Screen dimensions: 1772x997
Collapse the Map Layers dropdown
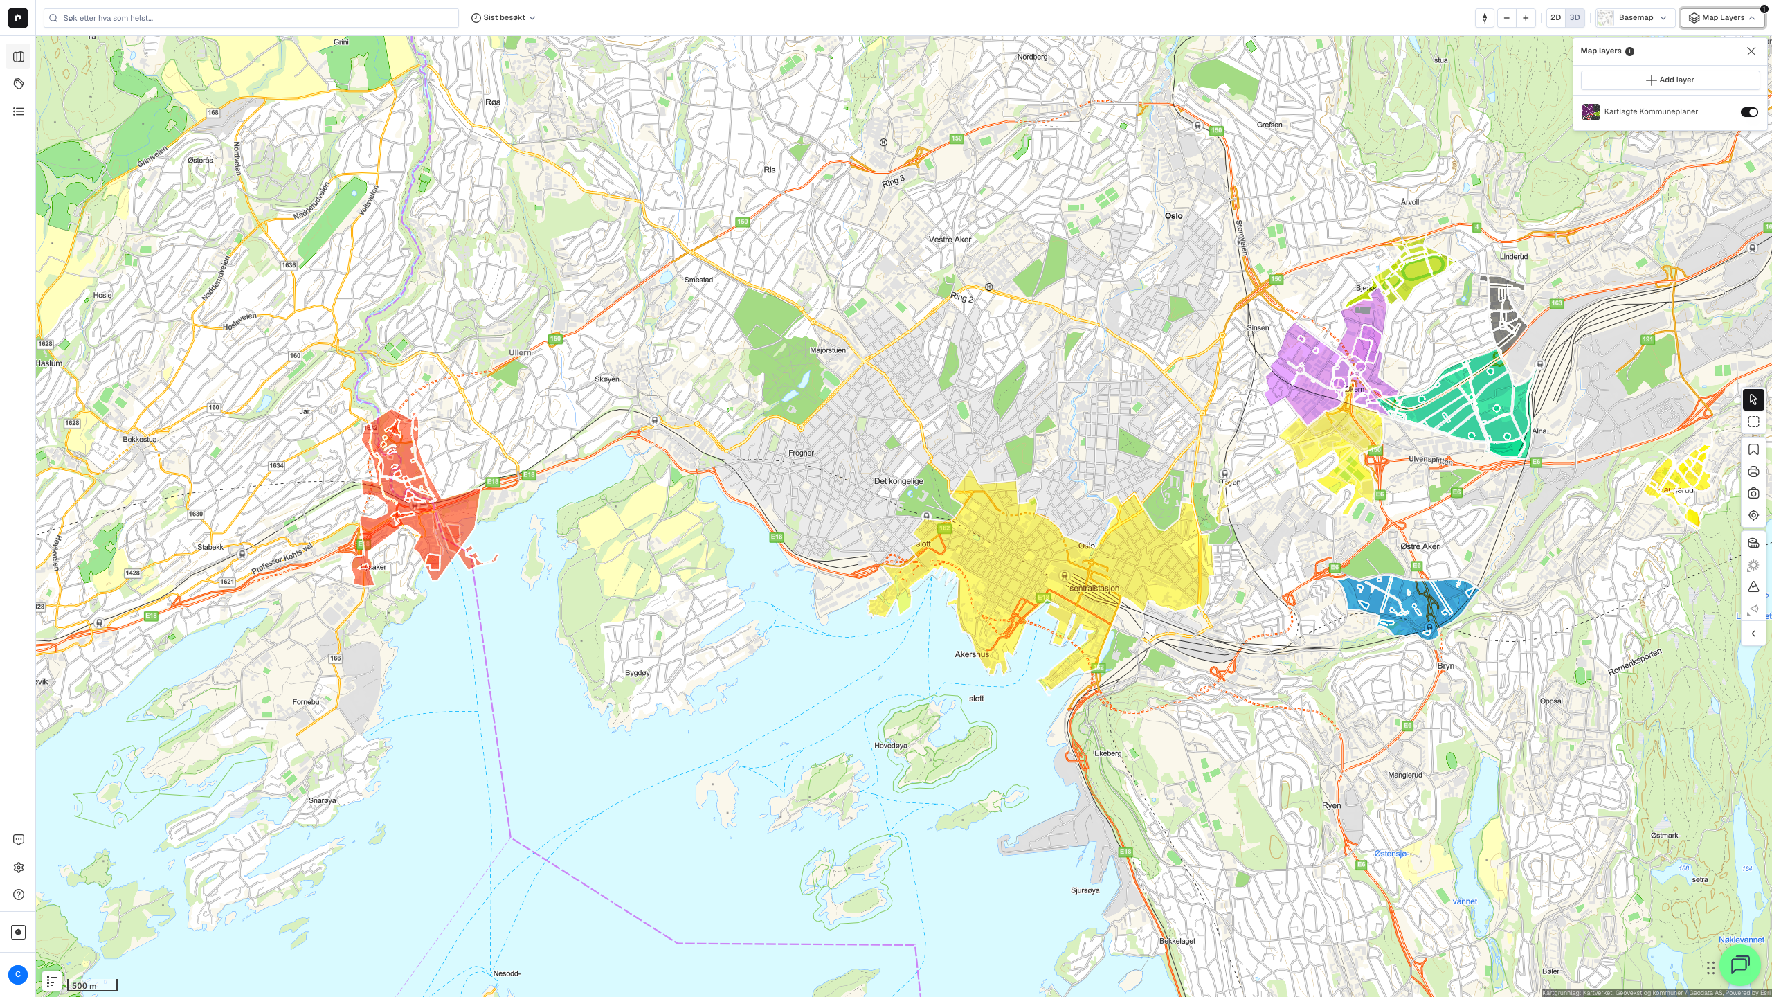click(1722, 18)
